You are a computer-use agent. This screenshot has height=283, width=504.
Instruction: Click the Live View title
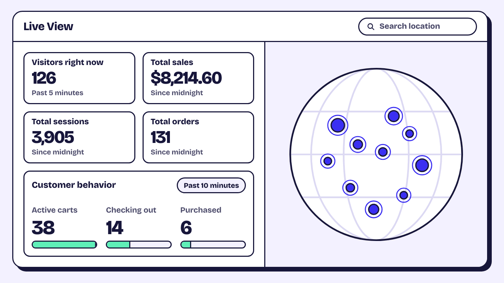coord(48,27)
